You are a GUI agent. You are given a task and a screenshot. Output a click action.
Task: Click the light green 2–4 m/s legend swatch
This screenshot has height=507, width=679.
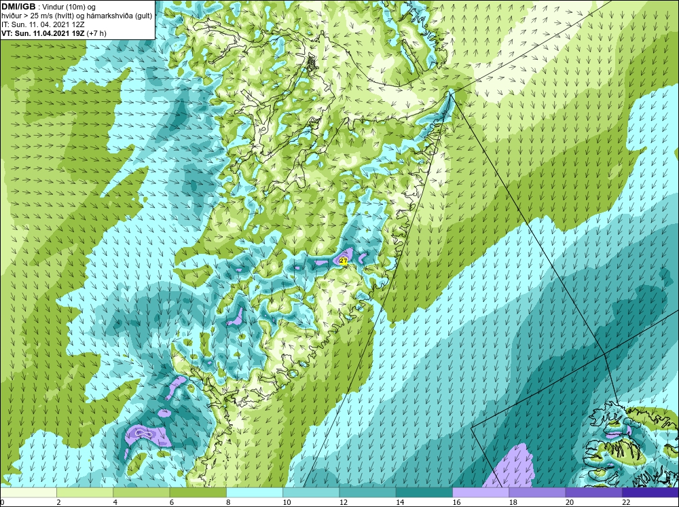(85, 493)
